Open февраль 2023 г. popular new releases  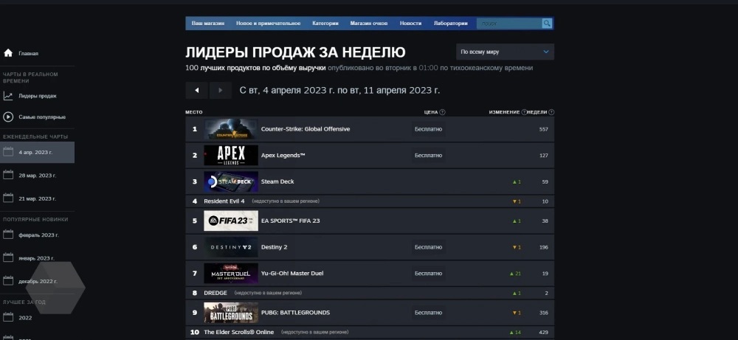[38, 235]
